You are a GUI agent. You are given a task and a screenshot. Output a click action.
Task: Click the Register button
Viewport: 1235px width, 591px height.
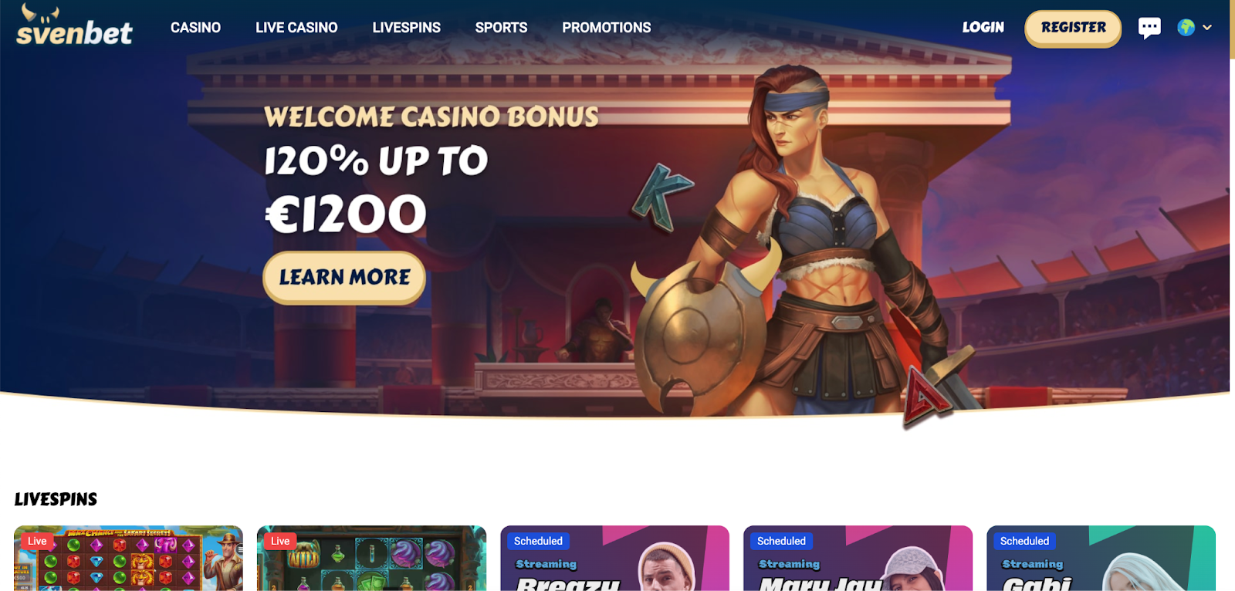point(1073,29)
